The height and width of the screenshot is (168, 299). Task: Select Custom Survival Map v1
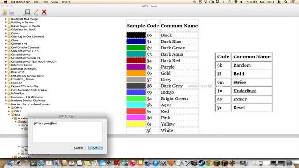click(25, 58)
